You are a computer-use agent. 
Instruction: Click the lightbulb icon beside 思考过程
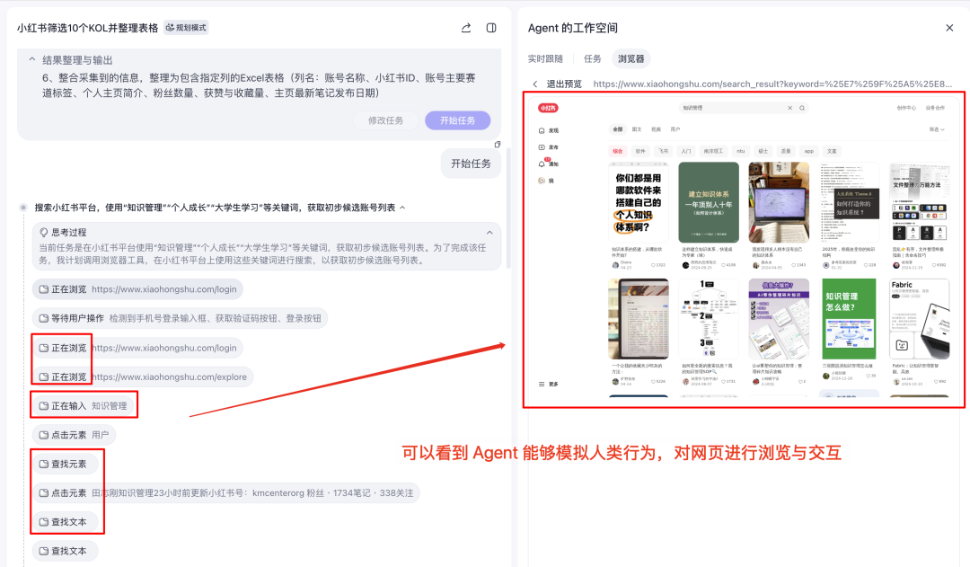tap(44, 232)
